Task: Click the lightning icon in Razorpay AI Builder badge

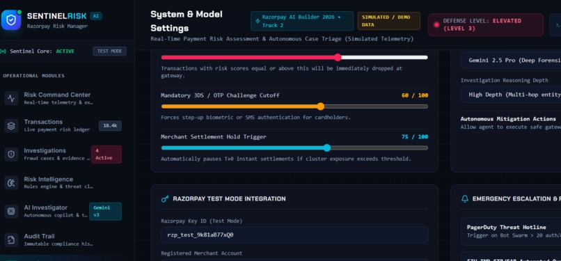Action: coord(258,21)
